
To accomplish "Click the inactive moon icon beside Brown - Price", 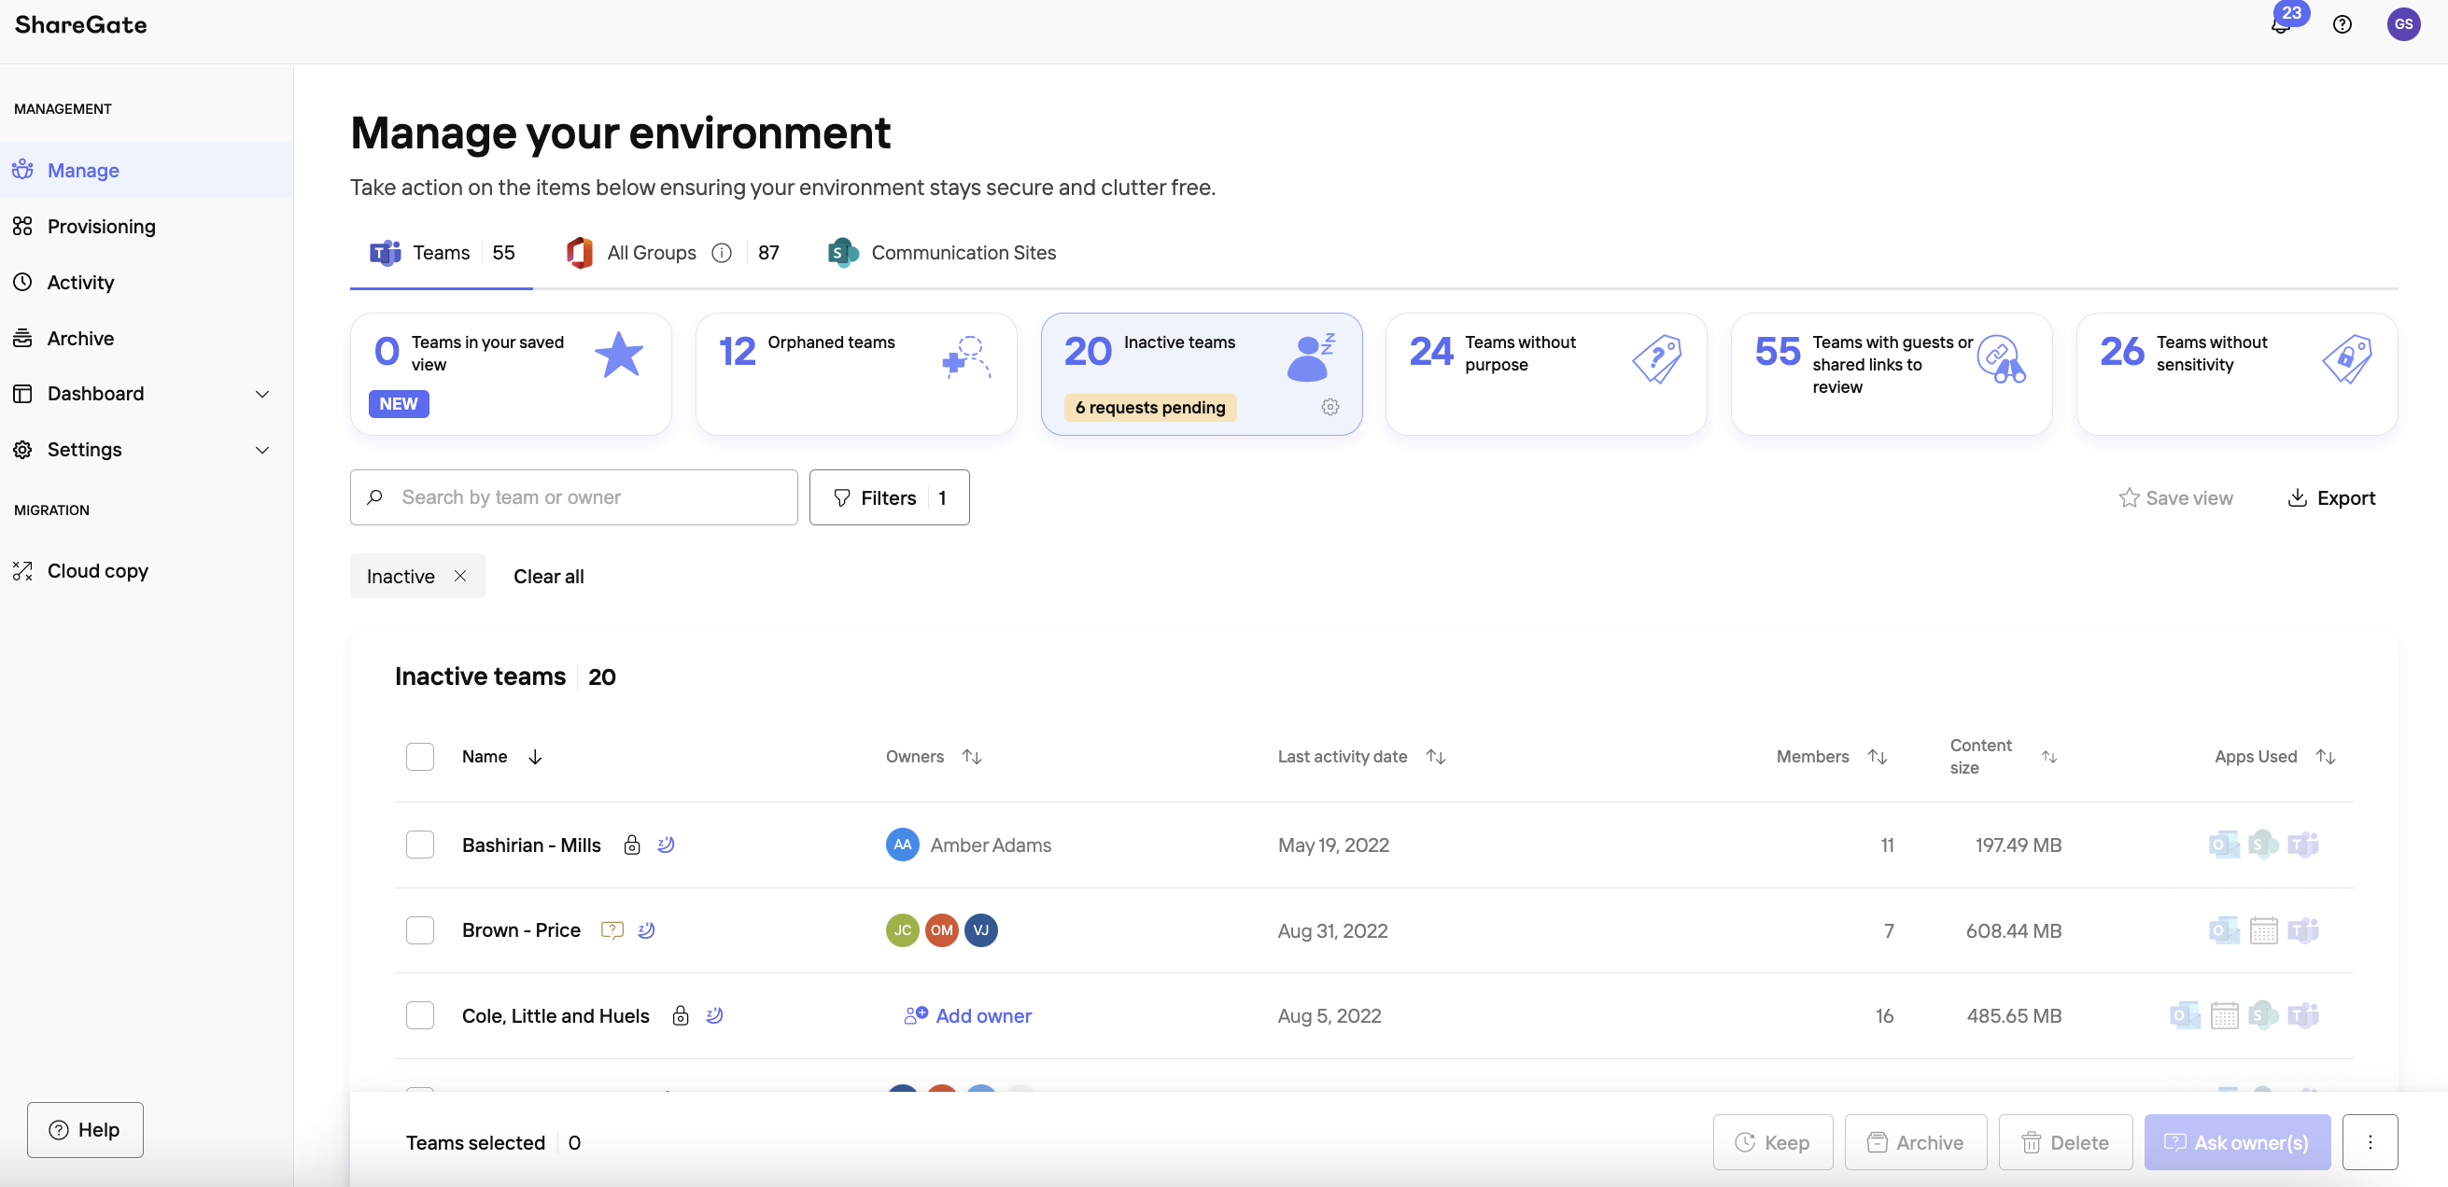I will pyautogui.click(x=646, y=929).
